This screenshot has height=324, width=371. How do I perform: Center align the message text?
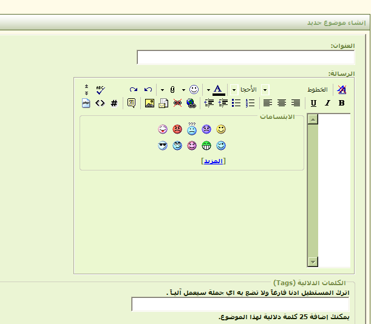(x=282, y=103)
